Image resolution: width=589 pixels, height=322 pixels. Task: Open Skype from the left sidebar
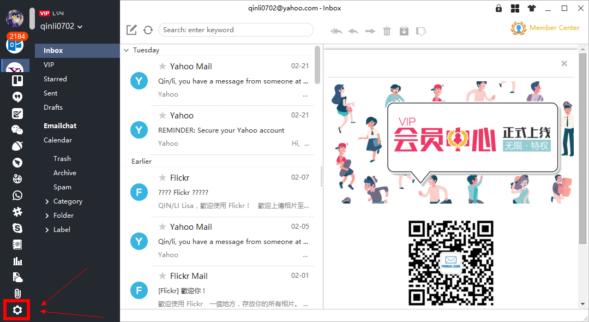17,228
